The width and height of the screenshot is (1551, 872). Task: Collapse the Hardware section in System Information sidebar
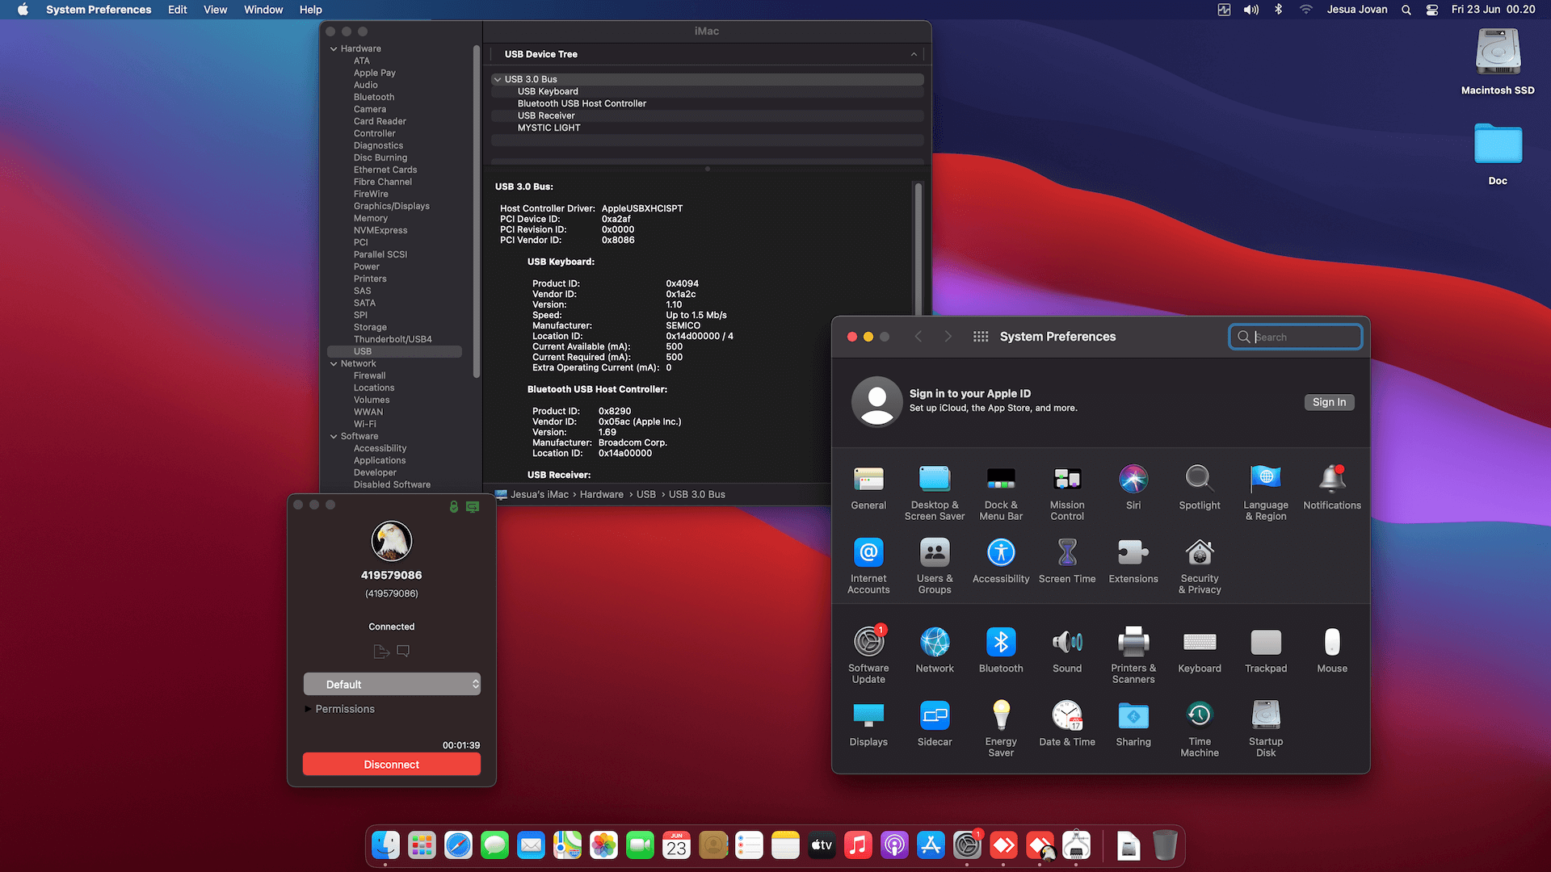tap(334, 48)
